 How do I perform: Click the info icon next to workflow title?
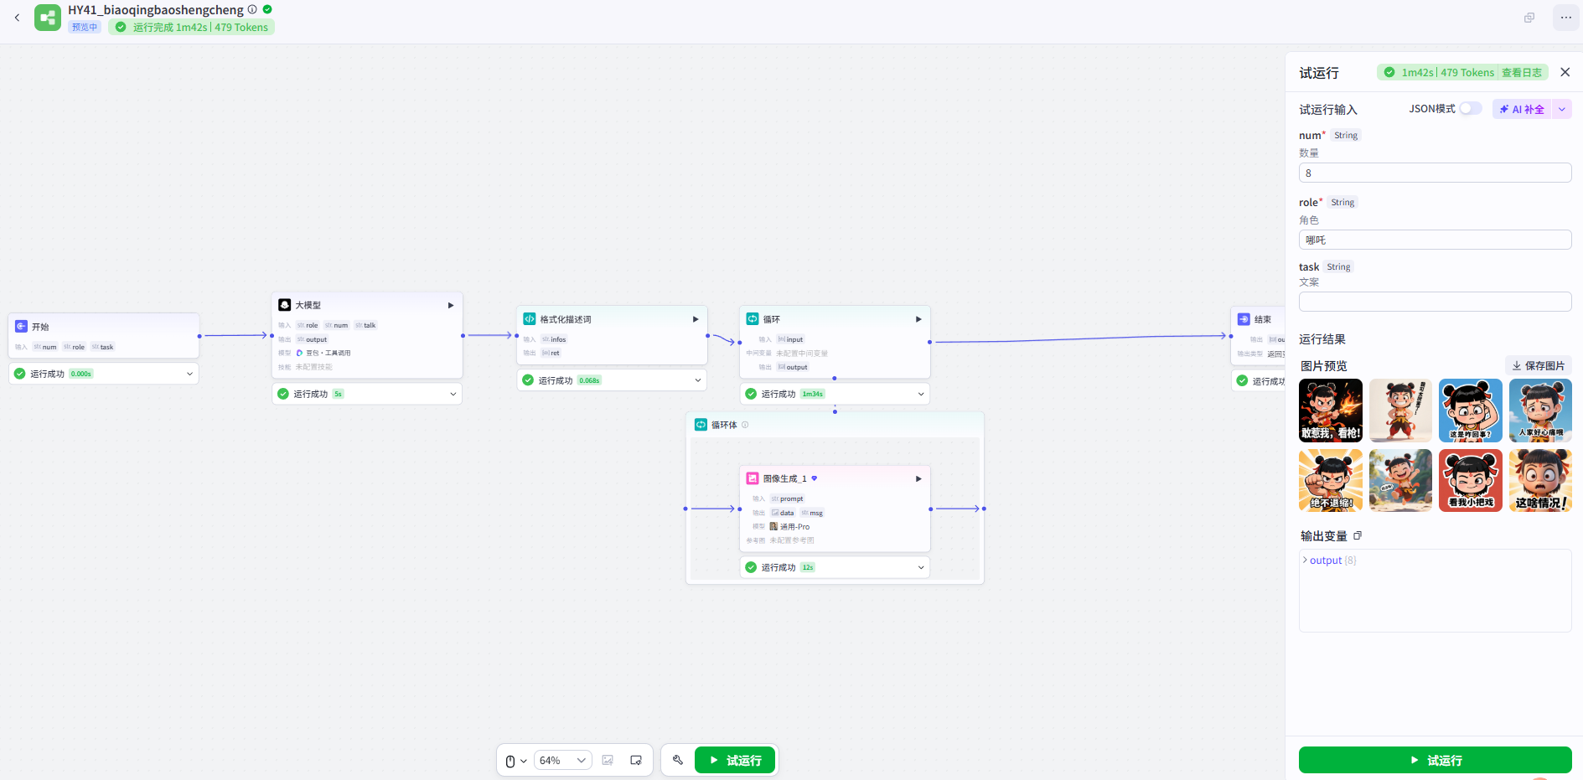(x=252, y=10)
